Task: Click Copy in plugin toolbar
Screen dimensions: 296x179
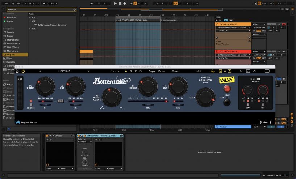Action: click(152, 71)
